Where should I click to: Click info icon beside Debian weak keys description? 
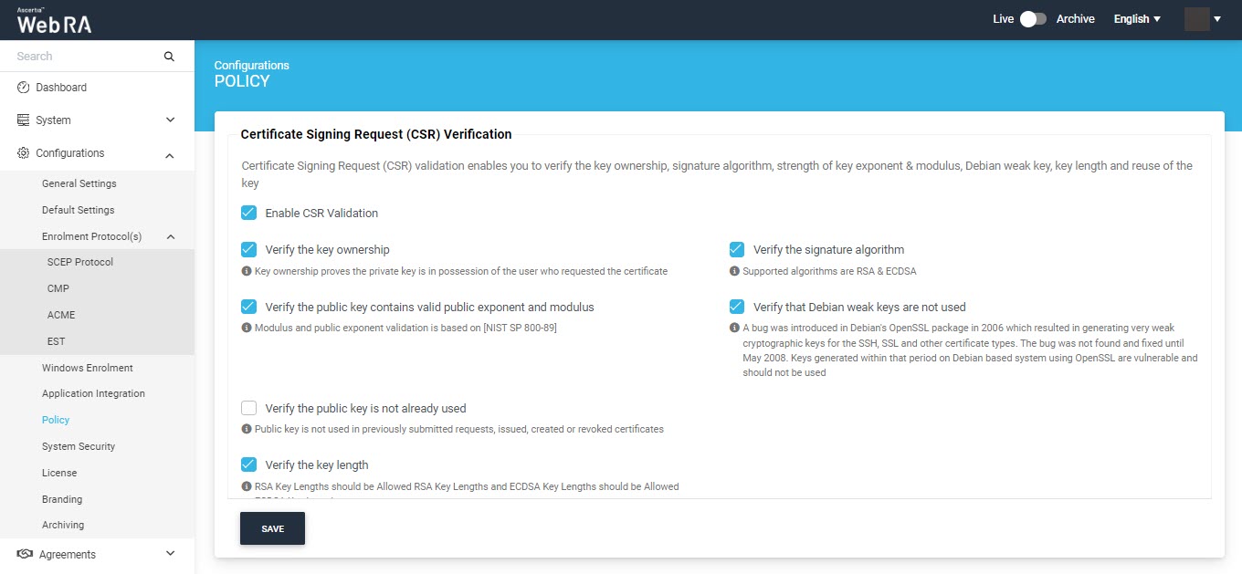coord(734,328)
